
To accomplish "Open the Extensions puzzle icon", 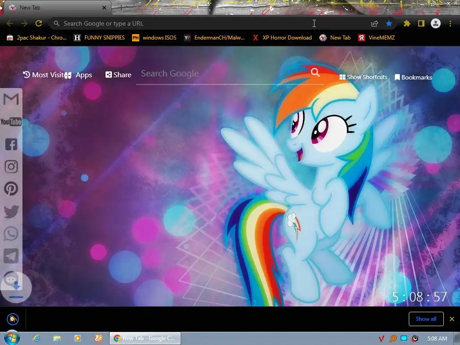I will point(407,23).
